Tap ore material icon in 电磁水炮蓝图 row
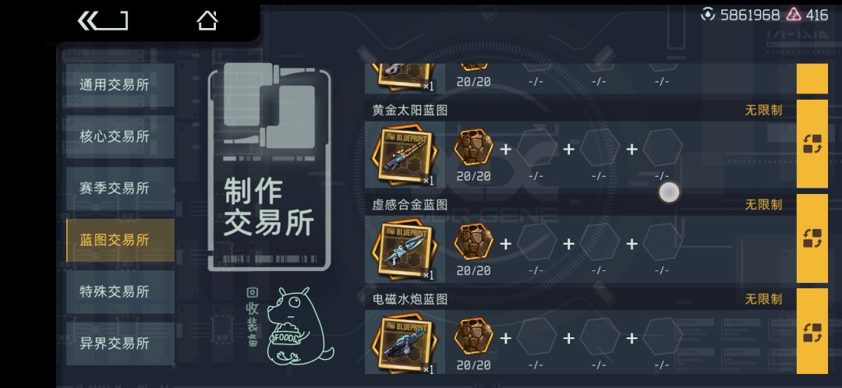Image resolution: width=842 pixels, height=388 pixels. pyautogui.click(x=473, y=336)
